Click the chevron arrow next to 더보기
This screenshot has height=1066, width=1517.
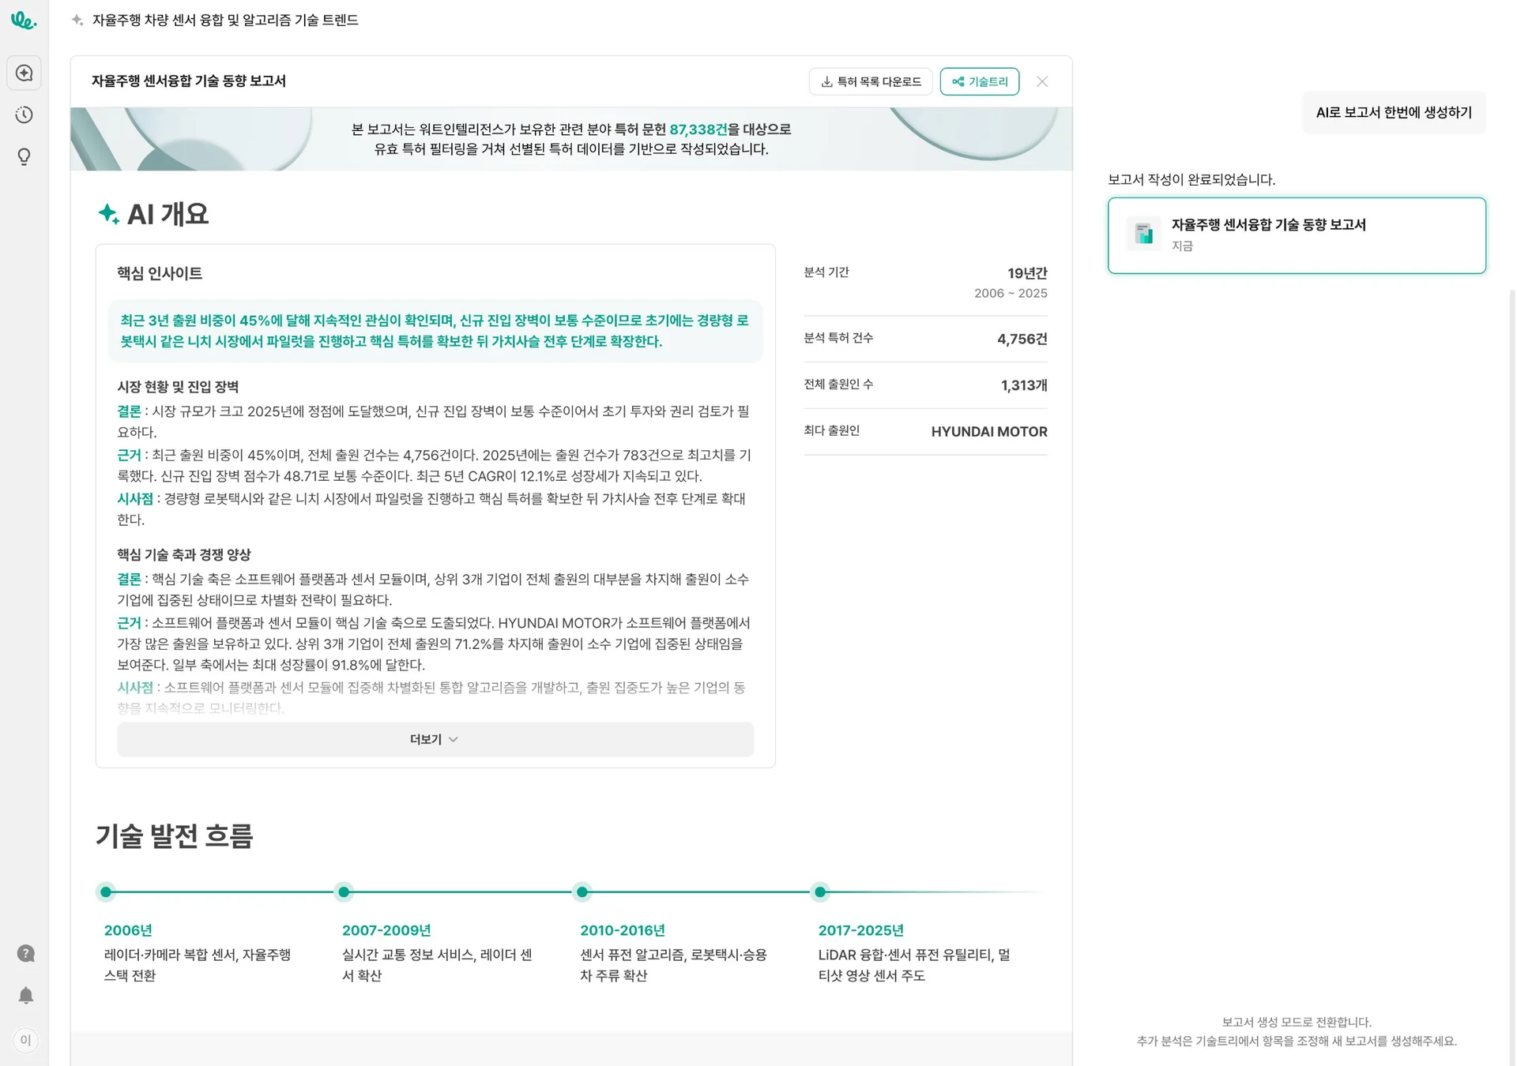(x=454, y=740)
